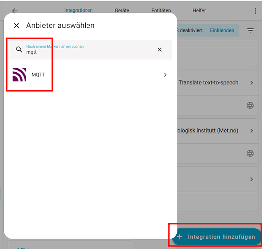The height and width of the screenshot is (249, 262).
Task: Switch to the Integrationen tab
Action: 79,10
